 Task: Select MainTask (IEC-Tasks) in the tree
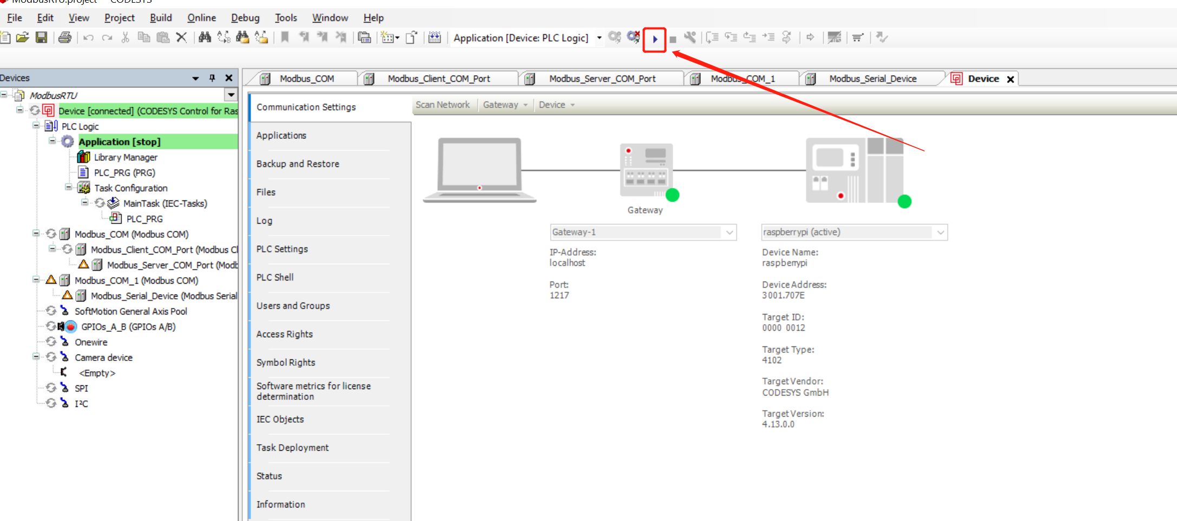coord(165,203)
